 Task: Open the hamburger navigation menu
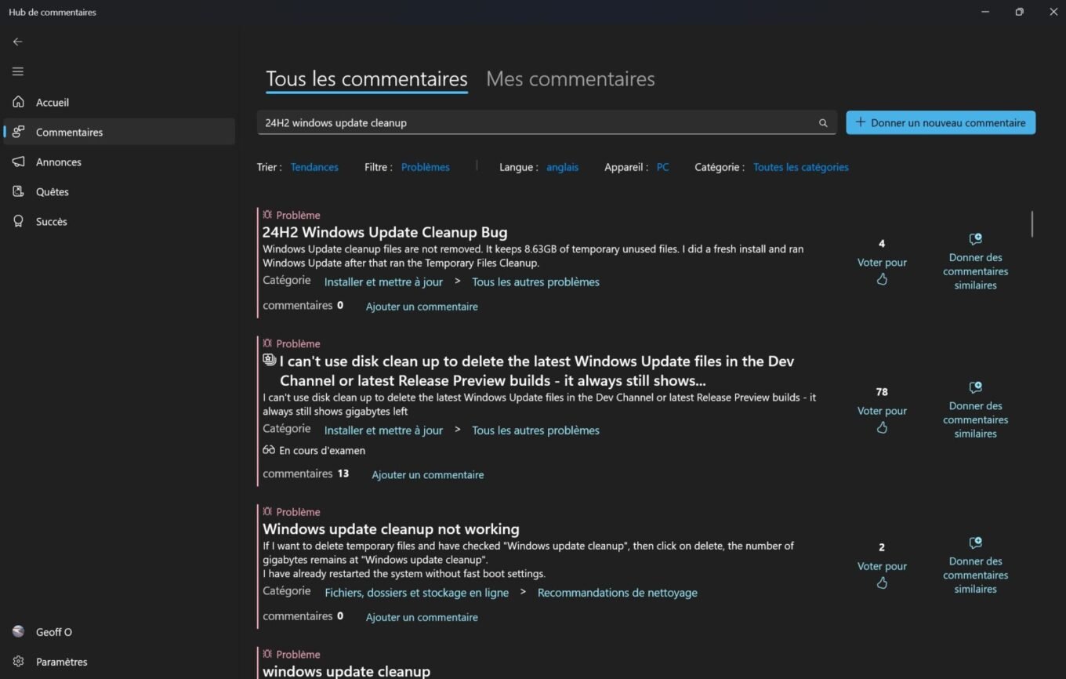[x=18, y=71]
